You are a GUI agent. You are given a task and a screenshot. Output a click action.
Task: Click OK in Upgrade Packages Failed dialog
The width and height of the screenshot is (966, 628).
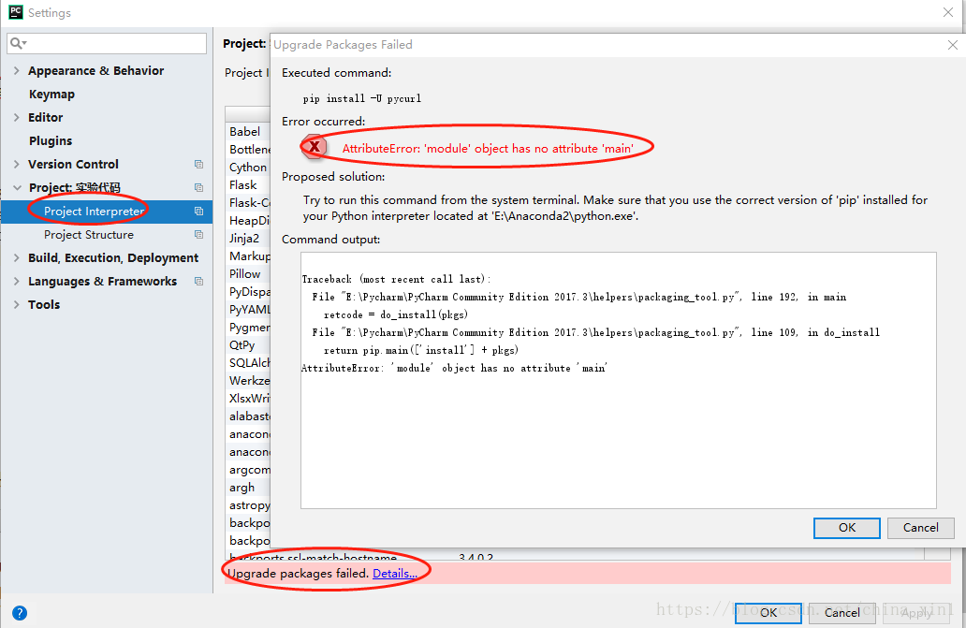[x=846, y=528]
